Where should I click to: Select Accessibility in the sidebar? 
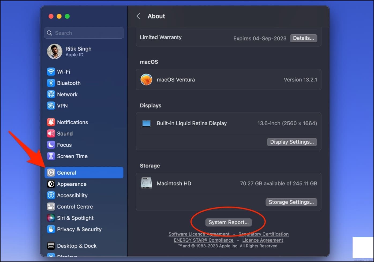(x=72, y=195)
